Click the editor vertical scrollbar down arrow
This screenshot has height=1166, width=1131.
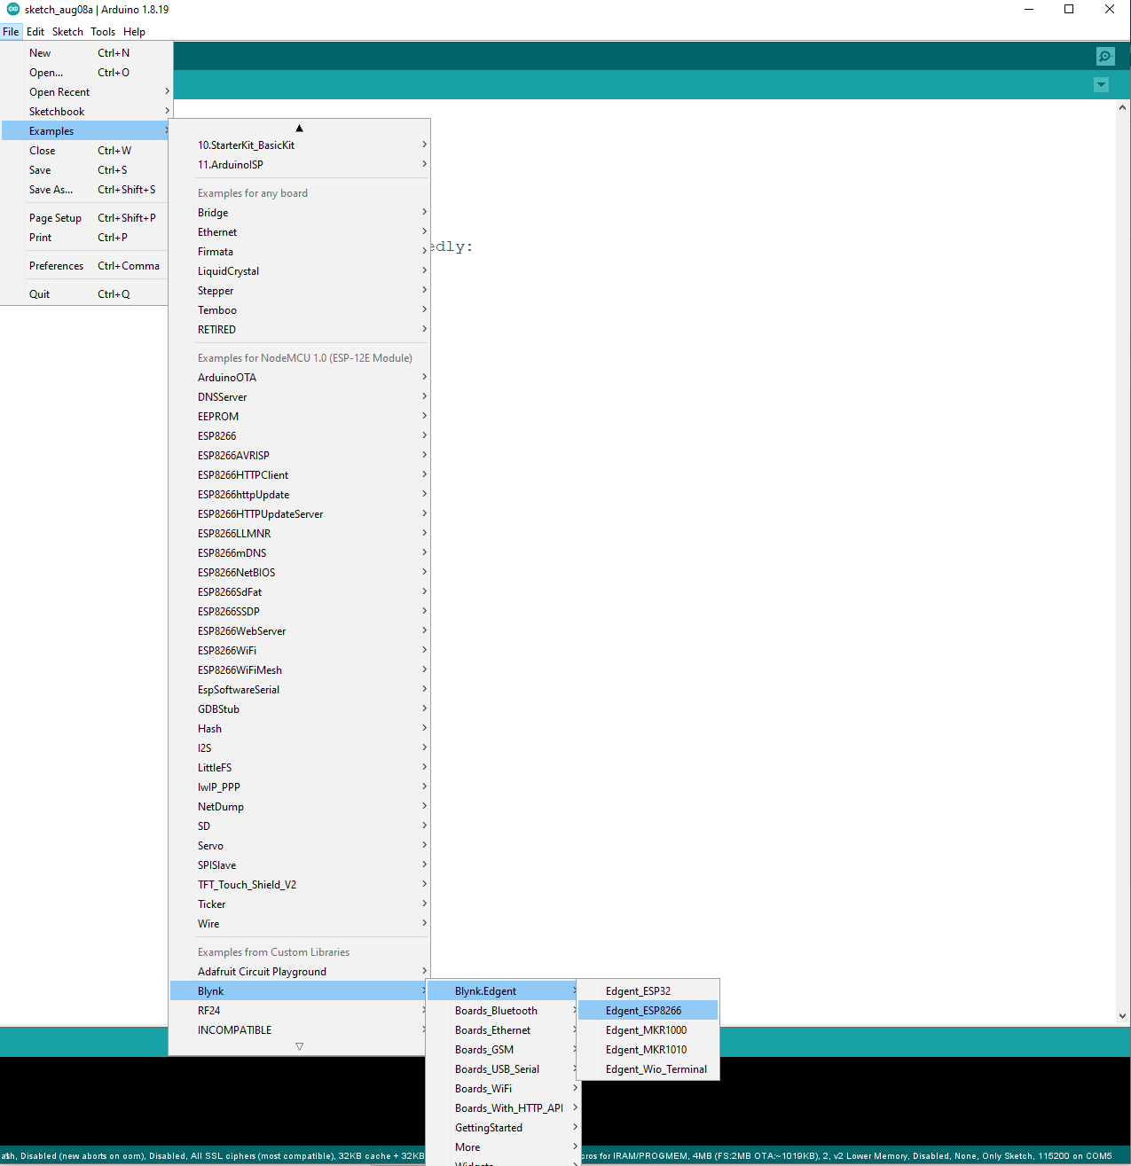[x=1122, y=1016]
